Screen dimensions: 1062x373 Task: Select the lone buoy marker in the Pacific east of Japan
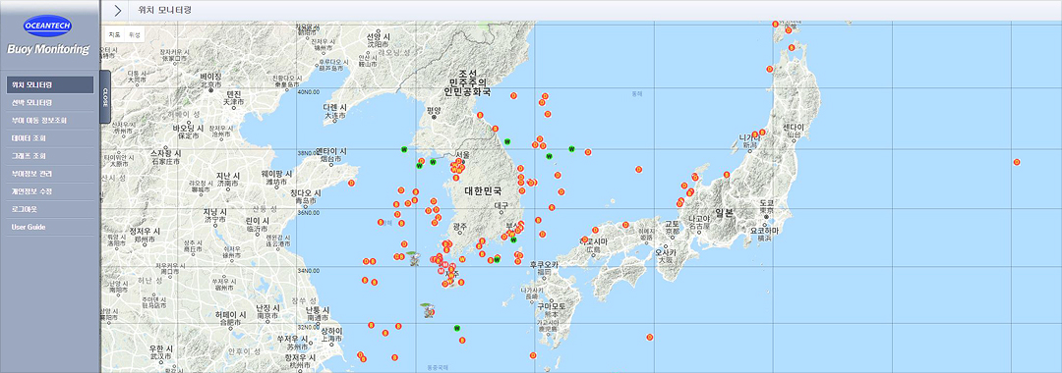1017,162
